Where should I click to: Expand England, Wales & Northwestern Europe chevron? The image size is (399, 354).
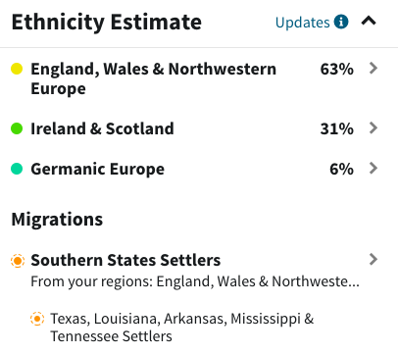point(374,68)
